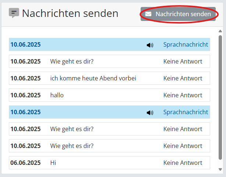The height and width of the screenshot is (177, 226).
Task: Click 'Keine Antwort' beside 'ich komme heute Abend vorbei'
Action: coord(183,78)
